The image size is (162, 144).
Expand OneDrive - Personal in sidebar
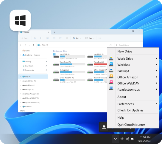(20, 55)
